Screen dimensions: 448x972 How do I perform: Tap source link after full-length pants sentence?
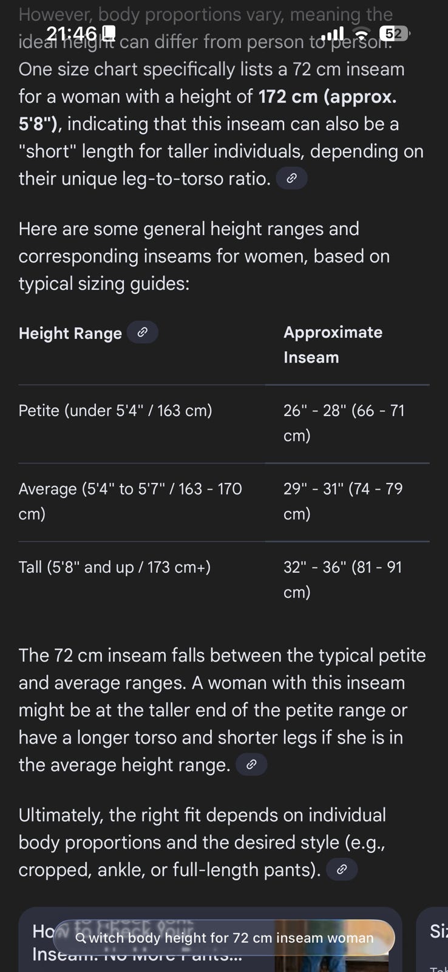[342, 870]
